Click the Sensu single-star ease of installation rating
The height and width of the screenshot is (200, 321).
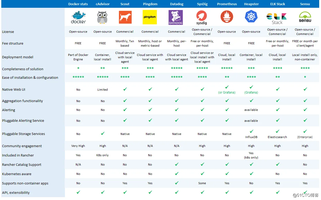(305, 77)
